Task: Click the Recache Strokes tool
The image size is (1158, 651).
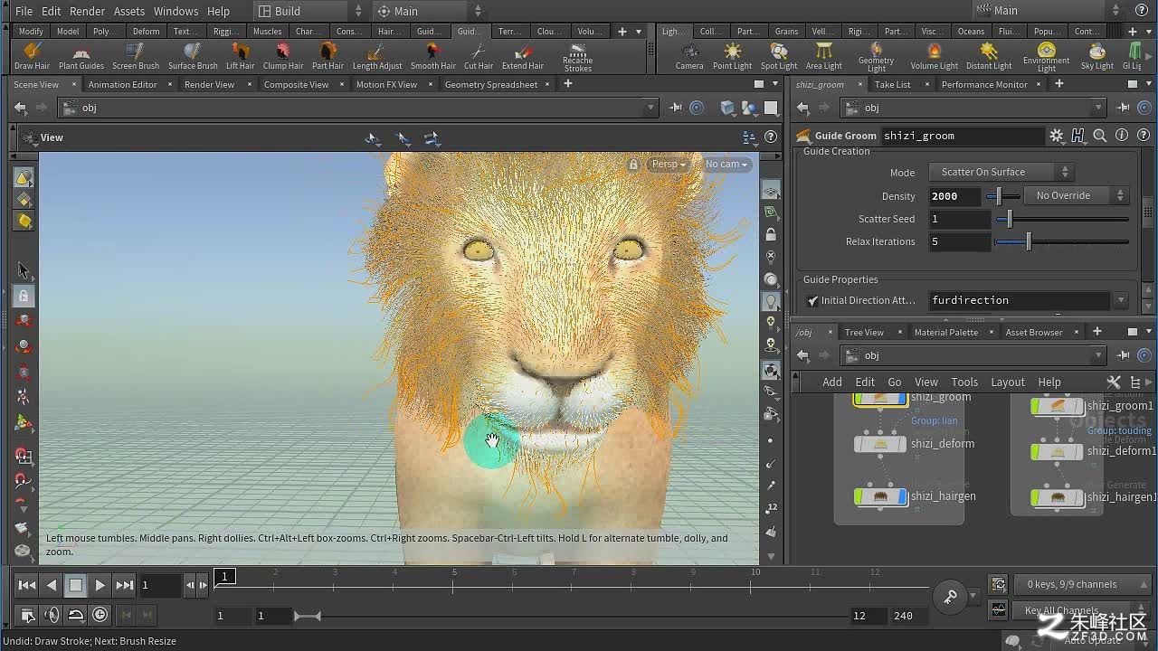Action: [577, 58]
